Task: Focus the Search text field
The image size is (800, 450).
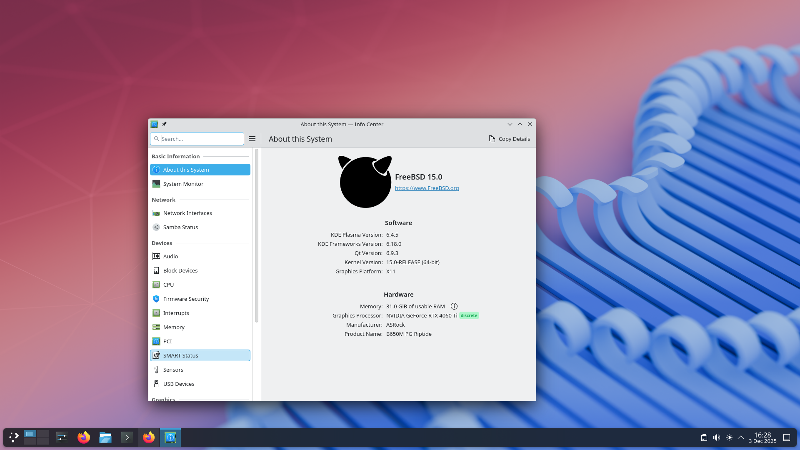Action: pos(200,139)
